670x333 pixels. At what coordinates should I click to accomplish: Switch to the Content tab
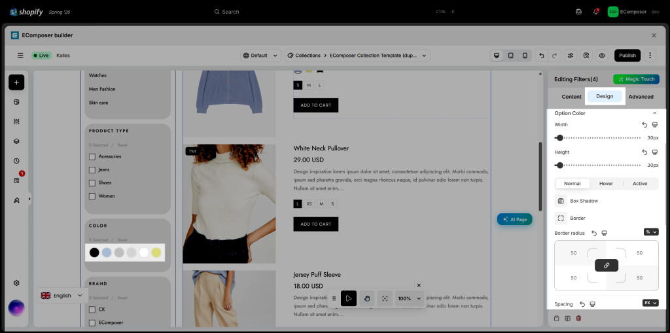point(571,97)
